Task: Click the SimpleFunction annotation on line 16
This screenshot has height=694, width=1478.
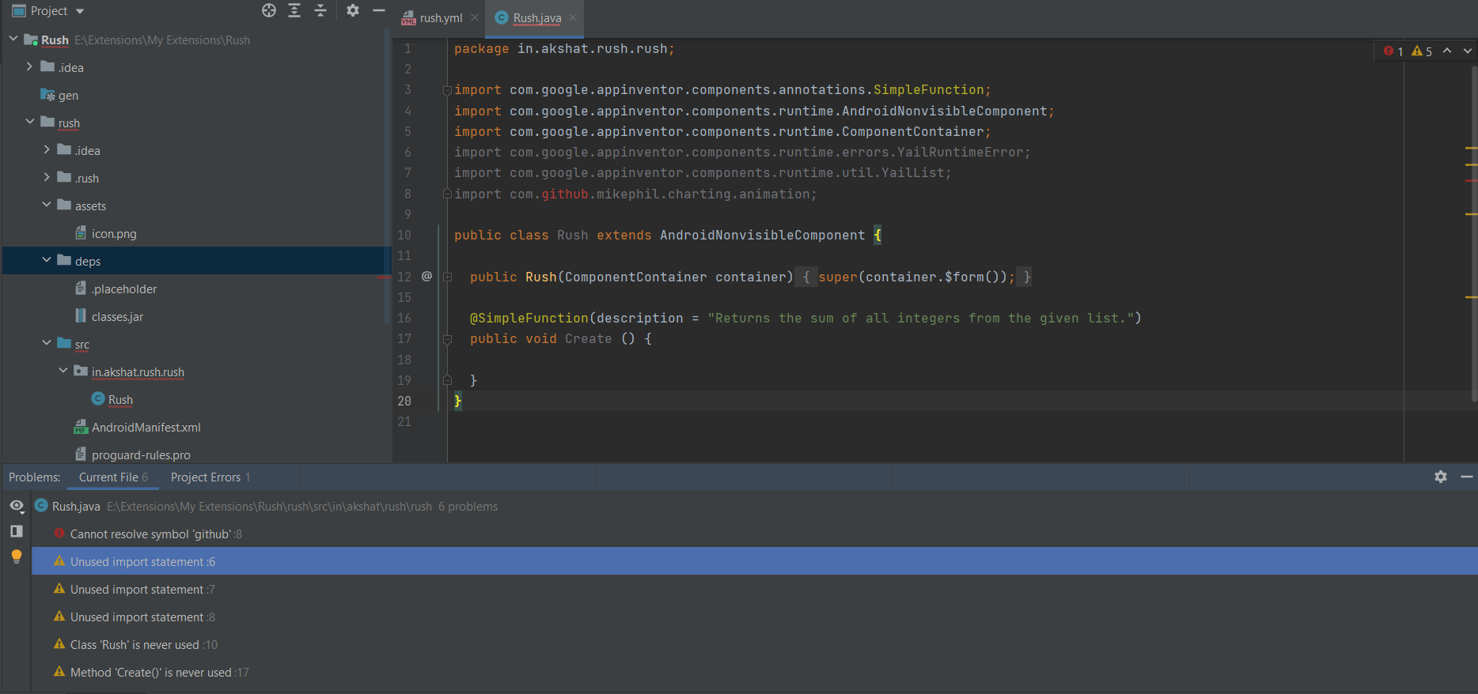Action: tap(529, 318)
